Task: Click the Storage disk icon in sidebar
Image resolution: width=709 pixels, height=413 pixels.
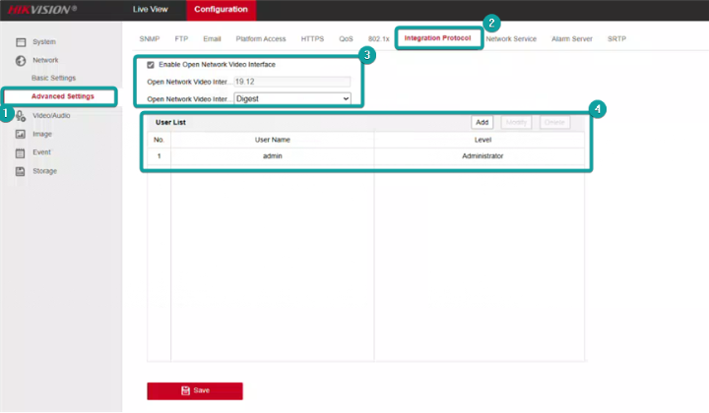Action: pos(20,171)
